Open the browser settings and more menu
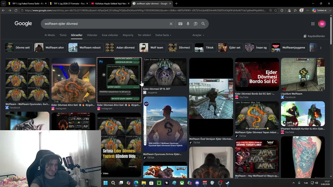The width and height of the screenshot is (333, 187). (x=308, y=10)
